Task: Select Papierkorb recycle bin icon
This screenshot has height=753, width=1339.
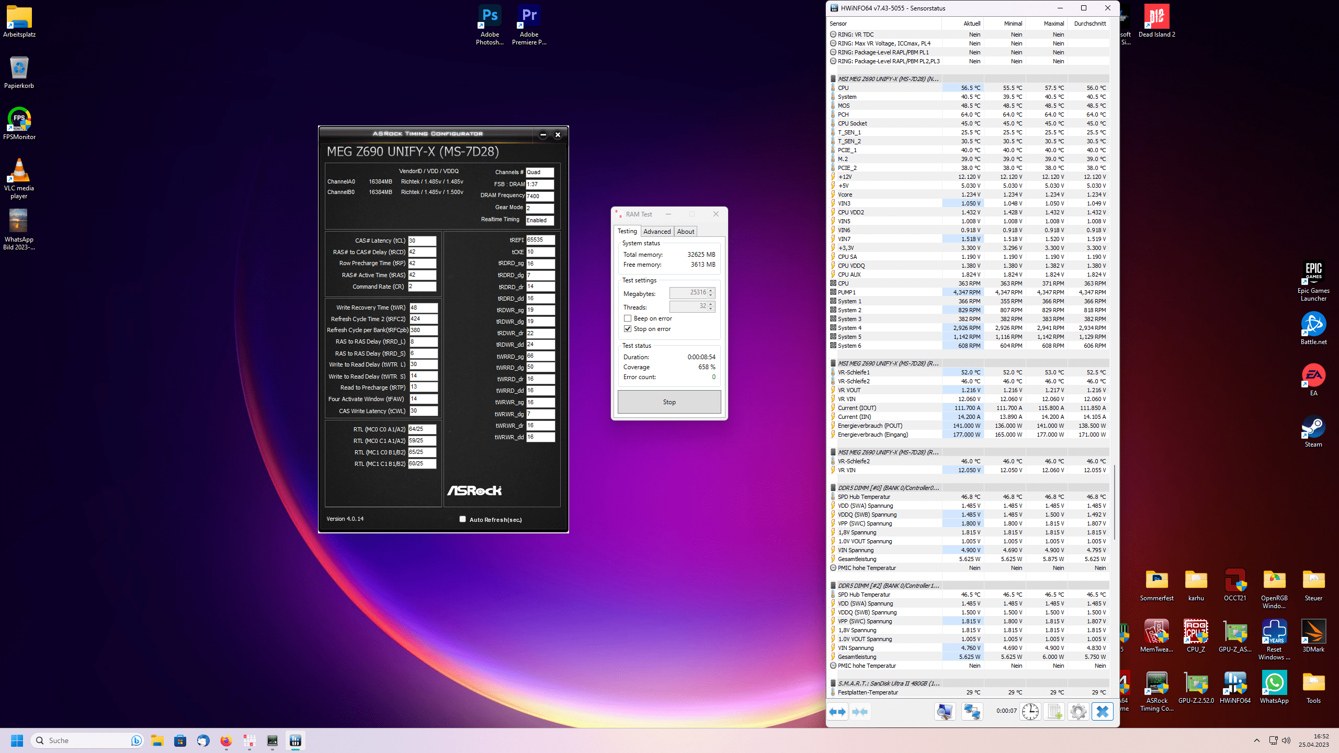Action: (19, 73)
